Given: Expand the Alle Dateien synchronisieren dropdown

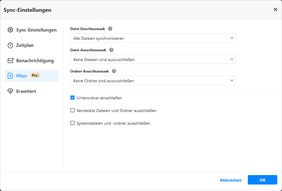Looking at the screenshot, I should click(x=153, y=38).
